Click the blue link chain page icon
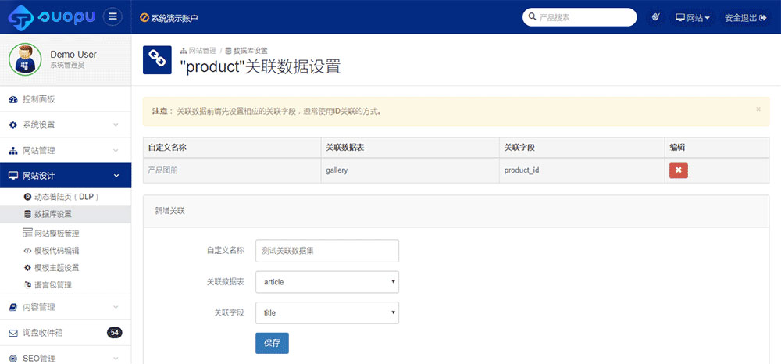 (158, 59)
